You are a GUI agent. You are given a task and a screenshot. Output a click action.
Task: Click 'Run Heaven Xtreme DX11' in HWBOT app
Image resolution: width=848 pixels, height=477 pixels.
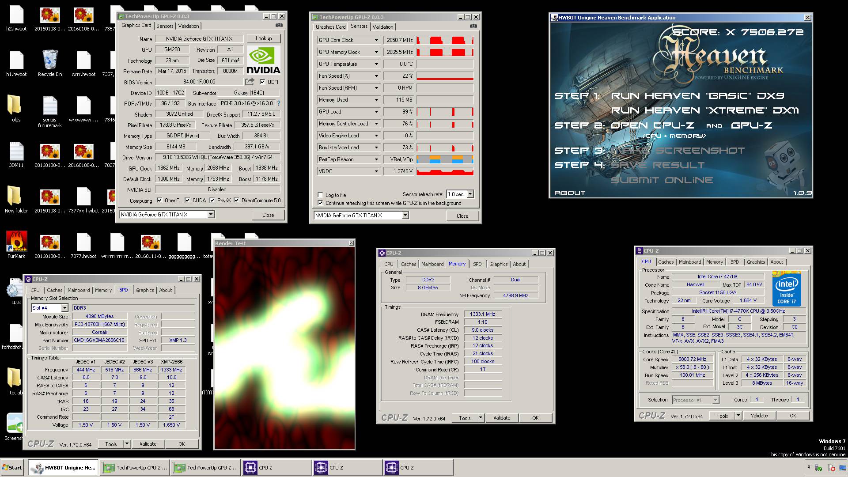[705, 110]
